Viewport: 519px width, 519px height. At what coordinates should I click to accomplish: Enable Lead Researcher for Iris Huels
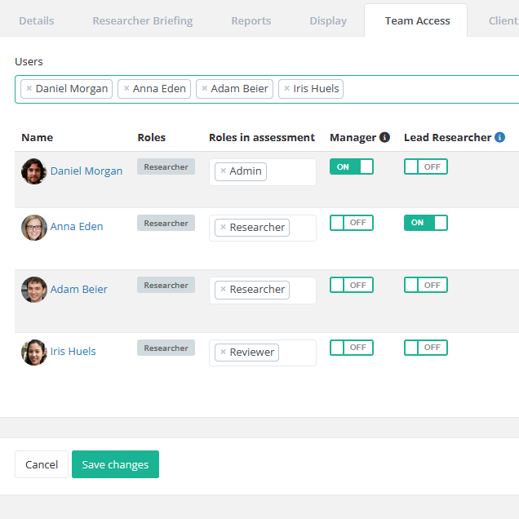[425, 348]
